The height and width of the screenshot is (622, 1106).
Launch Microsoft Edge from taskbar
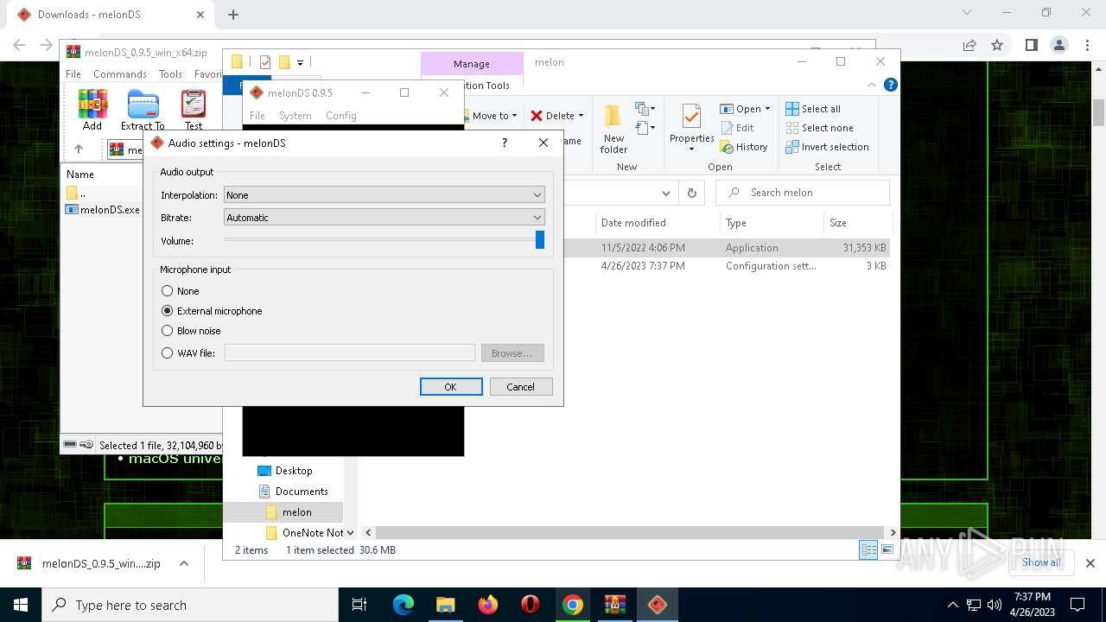pos(404,605)
